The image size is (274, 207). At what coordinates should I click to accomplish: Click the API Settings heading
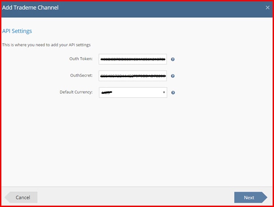[x=17, y=31]
